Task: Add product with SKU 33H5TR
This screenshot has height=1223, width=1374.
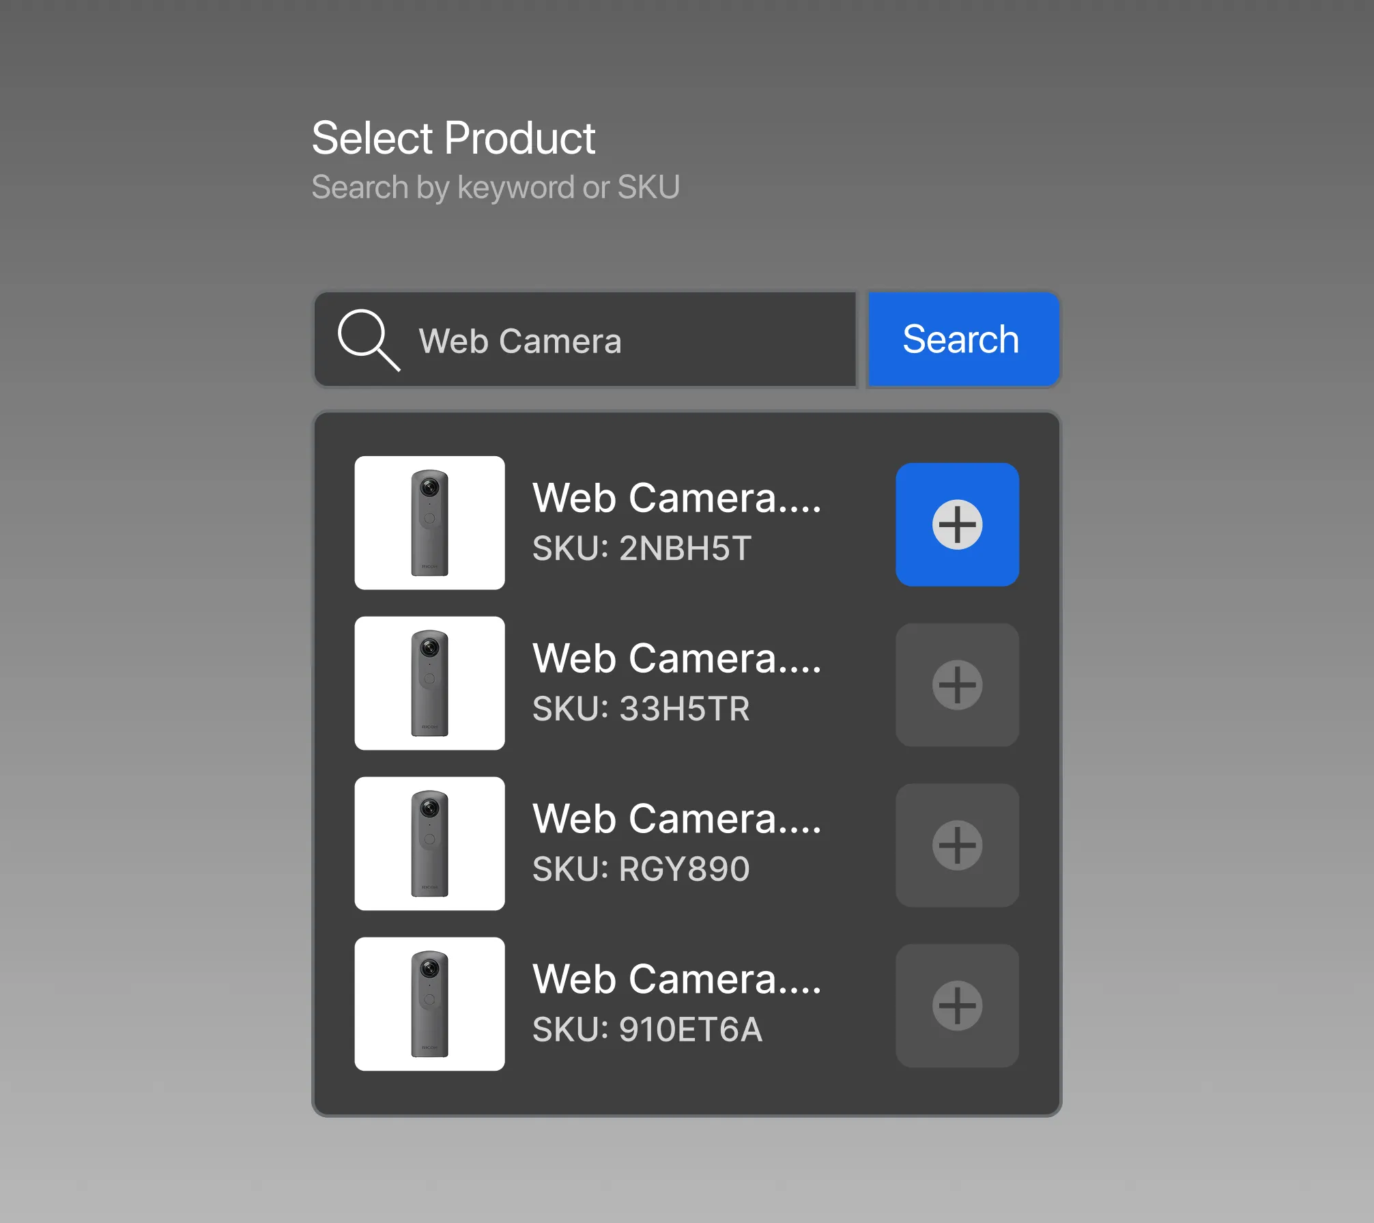Action: (957, 685)
